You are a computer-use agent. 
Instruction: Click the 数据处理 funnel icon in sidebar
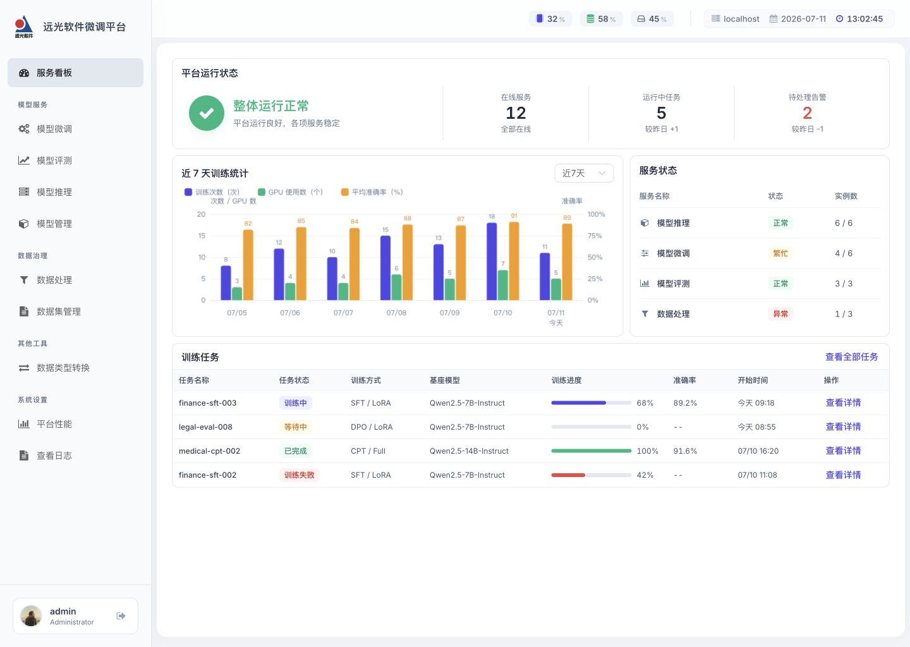click(24, 280)
